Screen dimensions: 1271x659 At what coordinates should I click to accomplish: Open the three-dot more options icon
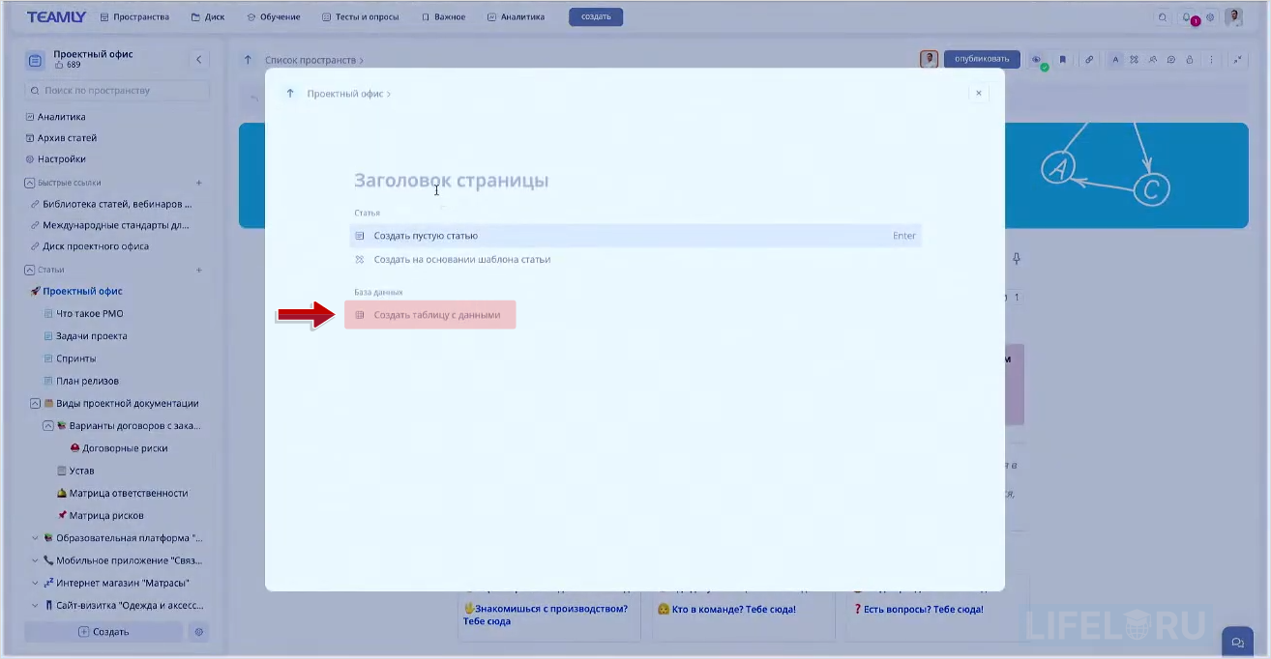point(1211,59)
